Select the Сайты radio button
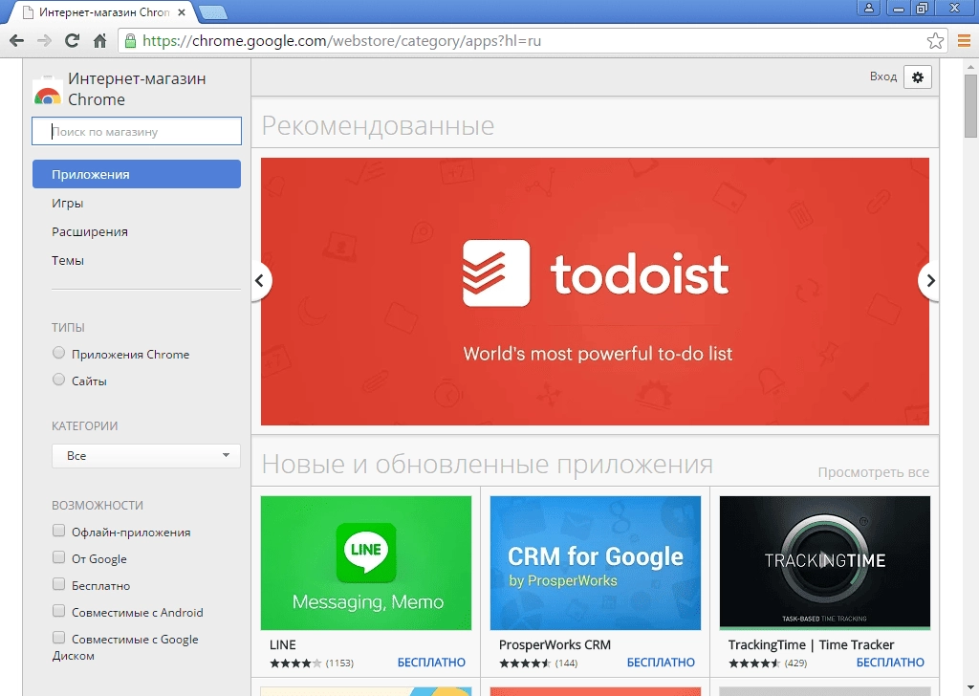The width and height of the screenshot is (979, 696). (58, 380)
